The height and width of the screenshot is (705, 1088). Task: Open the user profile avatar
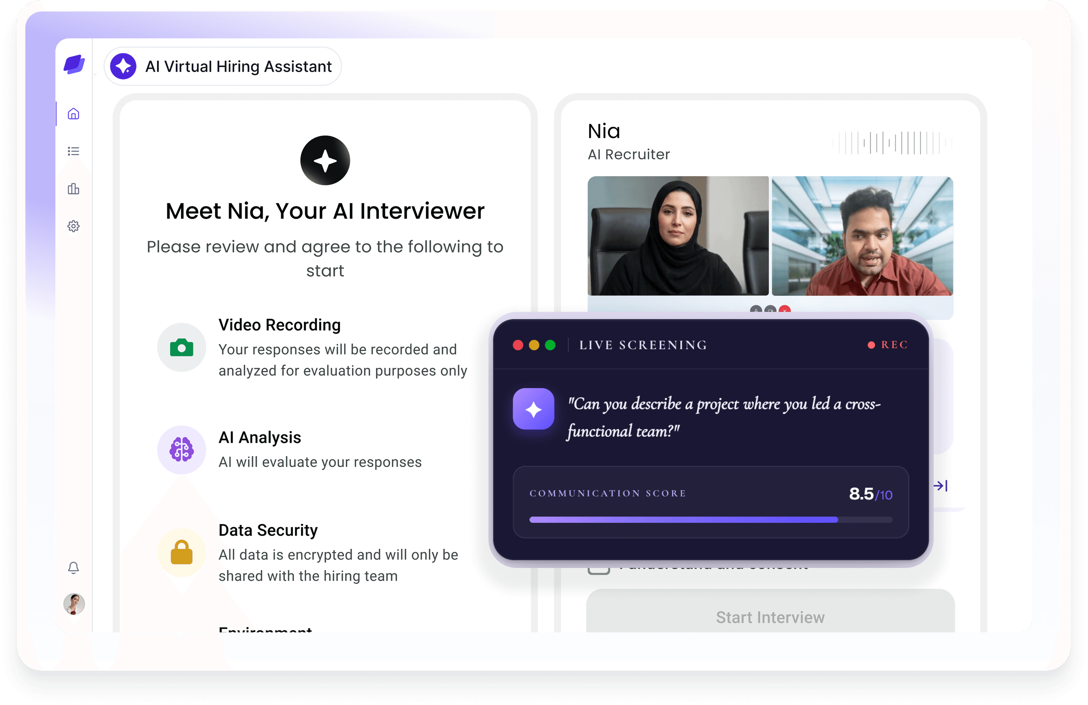74,604
